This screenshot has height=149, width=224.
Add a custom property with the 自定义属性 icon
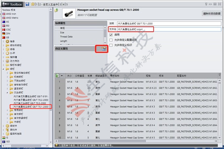pos(104,49)
